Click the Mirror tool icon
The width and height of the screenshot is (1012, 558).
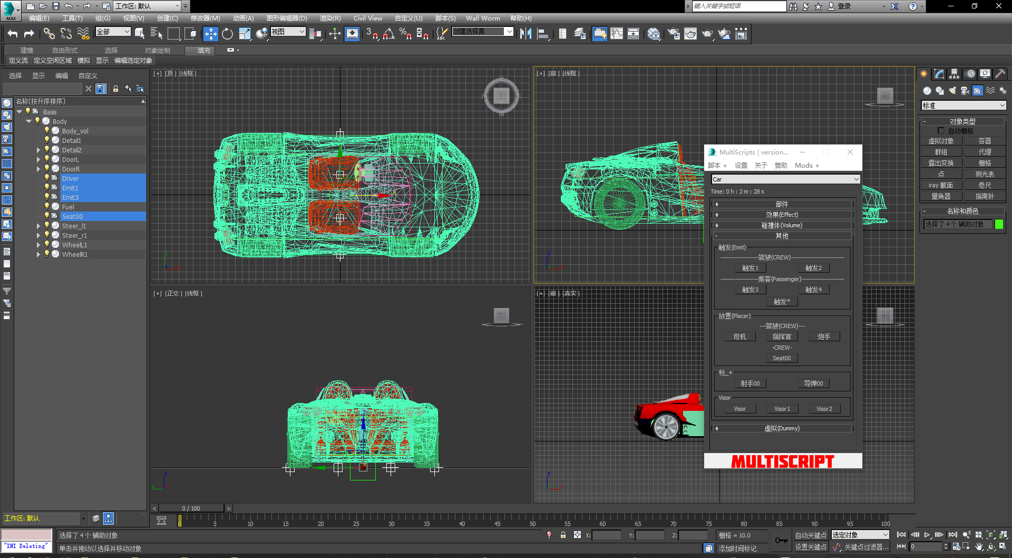tap(526, 34)
